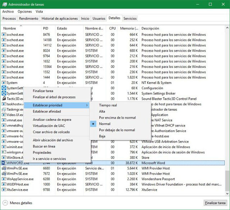Click the bottom Finalizar tarea button
Image resolution: width=230 pixels, height=210 pixels.
click(215, 203)
